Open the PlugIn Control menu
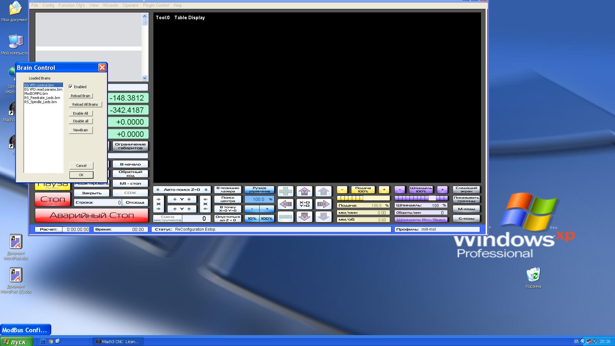This screenshot has height=346, width=615. (x=156, y=5)
